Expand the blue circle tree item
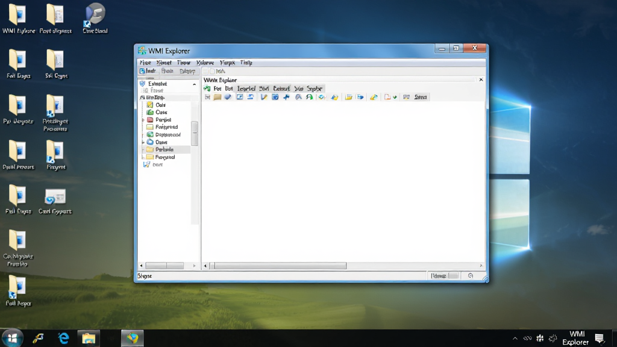The image size is (617, 347). pos(143,142)
